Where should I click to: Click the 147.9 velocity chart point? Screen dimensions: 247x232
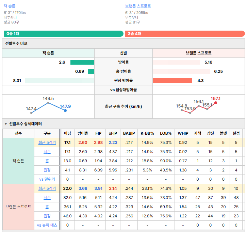[x=65, y=111]
